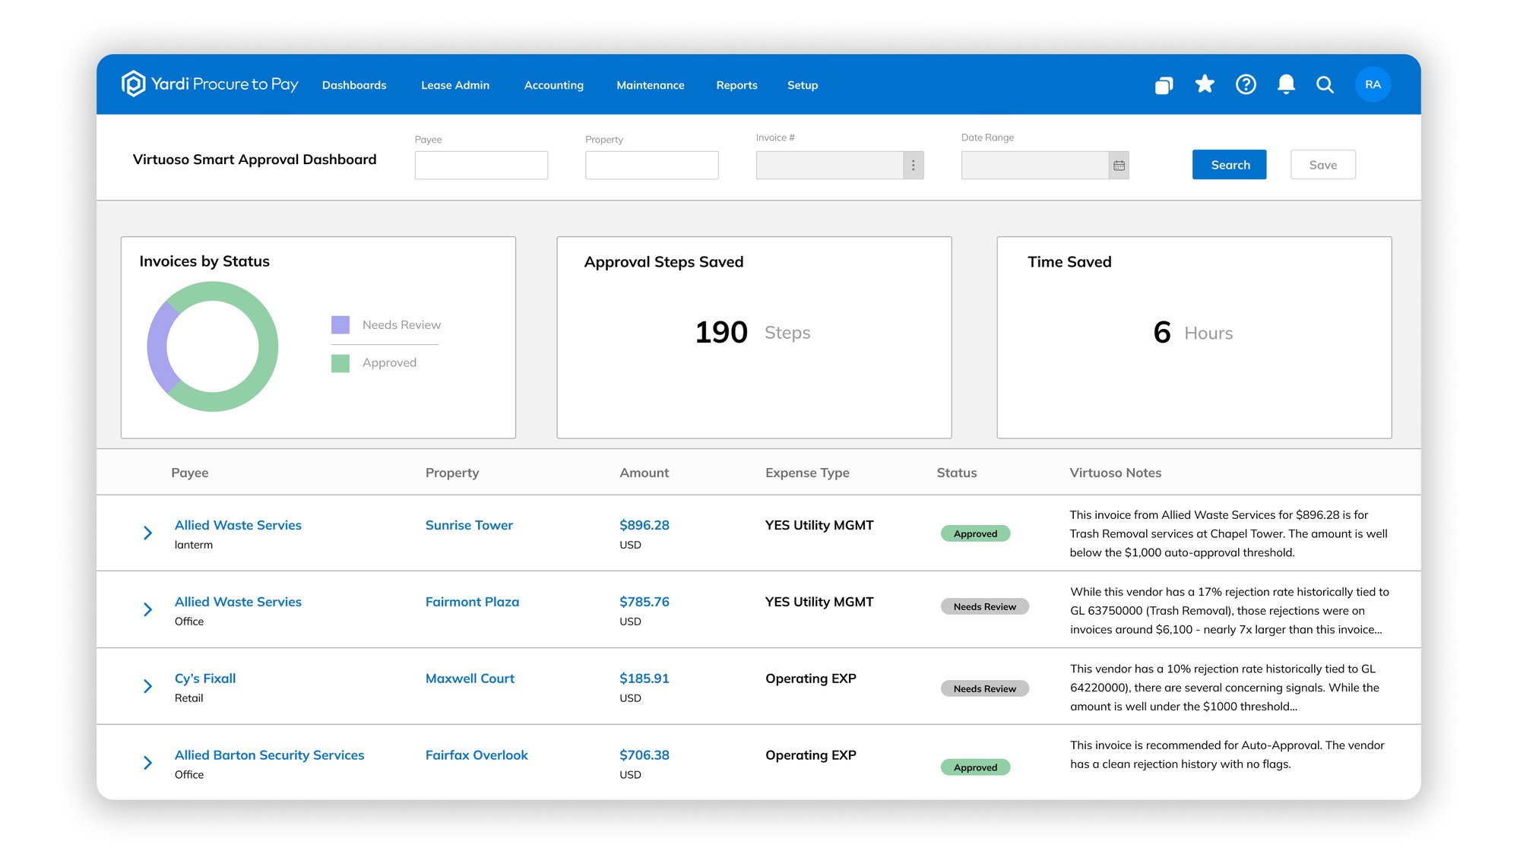Click the blue Search button
The height and width of the screenshot is (854, 1520).
coord(1230,165)
